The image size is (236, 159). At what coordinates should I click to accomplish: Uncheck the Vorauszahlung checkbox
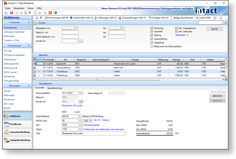[152, 39]
